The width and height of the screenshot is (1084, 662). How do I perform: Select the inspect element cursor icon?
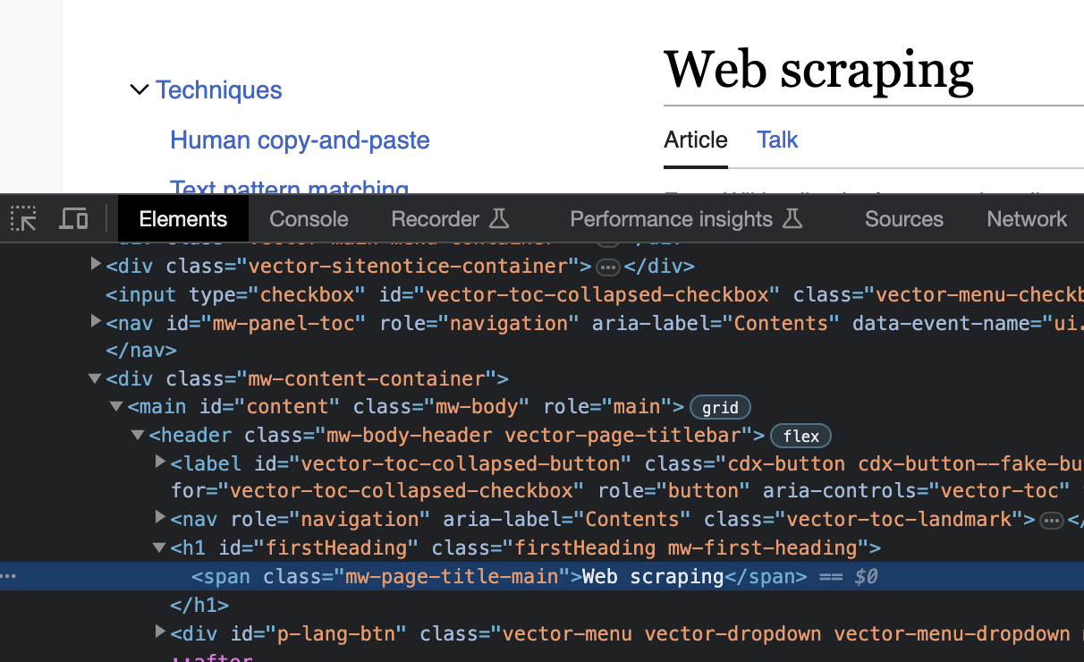23,218
